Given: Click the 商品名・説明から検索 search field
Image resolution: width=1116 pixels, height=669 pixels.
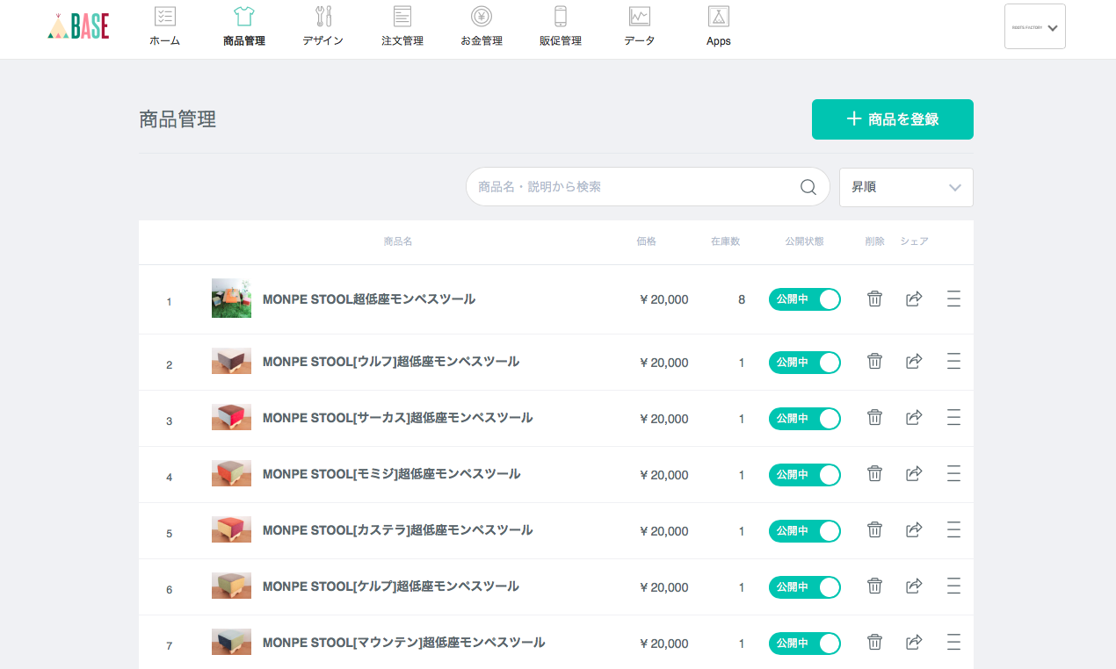Looking at the screenshot, I should 633,187.
